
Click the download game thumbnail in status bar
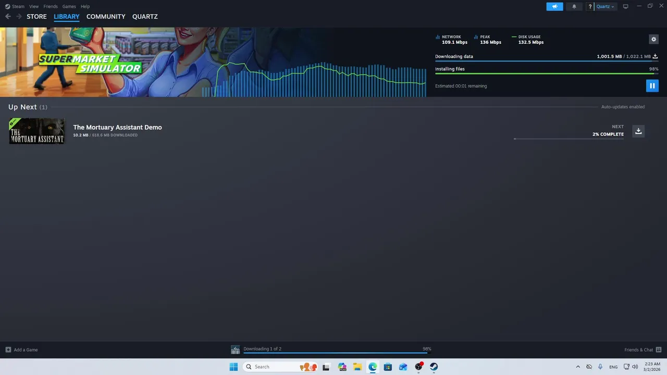click(236, 349)
